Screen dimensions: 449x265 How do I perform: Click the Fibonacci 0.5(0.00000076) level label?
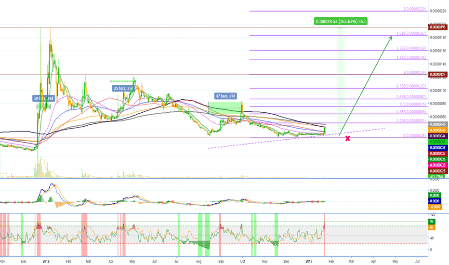click(413, 104)
